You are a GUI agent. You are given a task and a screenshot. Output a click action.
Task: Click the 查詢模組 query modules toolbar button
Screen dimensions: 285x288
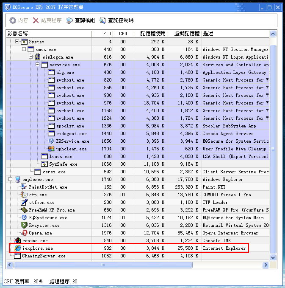click(x=80, y=20)
